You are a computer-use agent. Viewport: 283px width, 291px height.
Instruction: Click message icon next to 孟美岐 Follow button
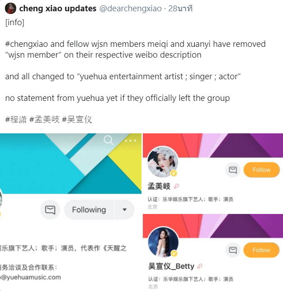click(x=233, y=170)
